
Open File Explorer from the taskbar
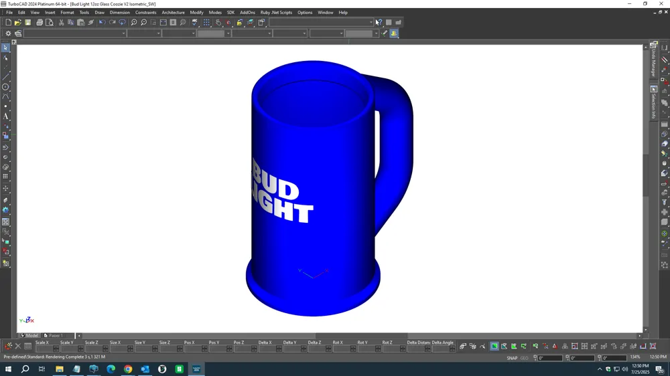pos(60,369)
